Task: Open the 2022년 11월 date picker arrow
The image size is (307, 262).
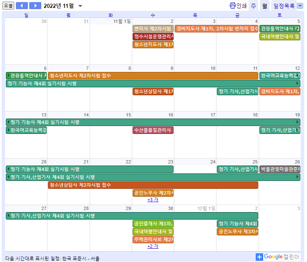Action: click(81, 6)
